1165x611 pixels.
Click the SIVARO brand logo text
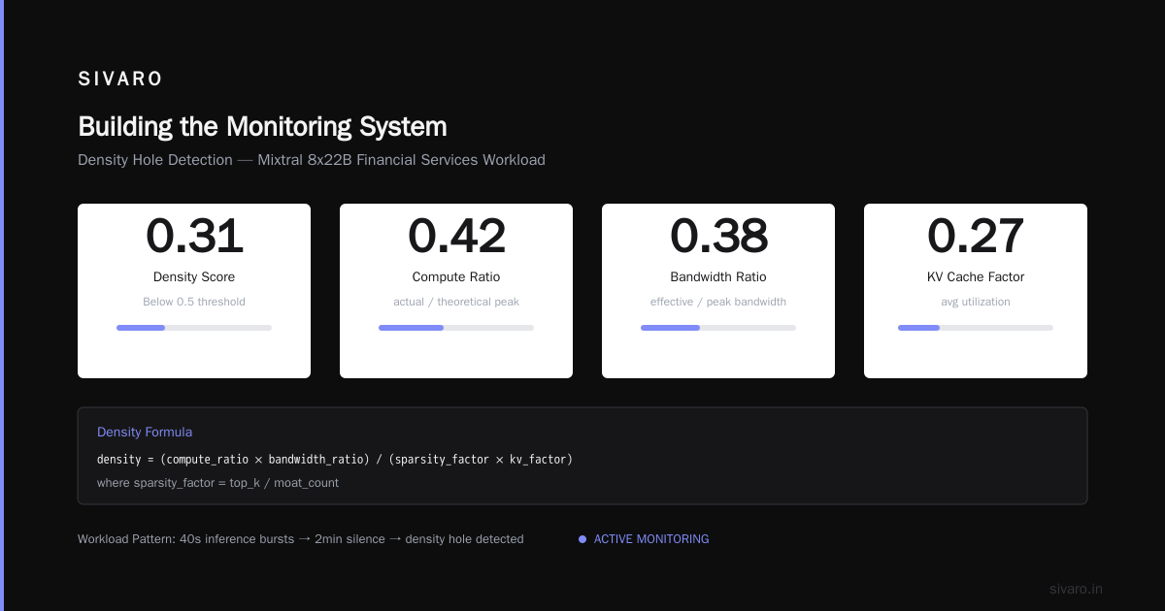click(120, 80)
